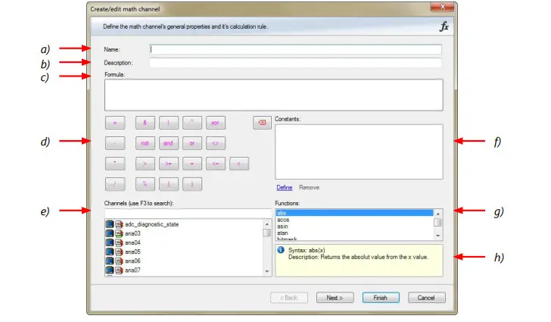Screen dimensions: 551x322
Task: Click the backspace delete button
Action: tap(262, 123)
